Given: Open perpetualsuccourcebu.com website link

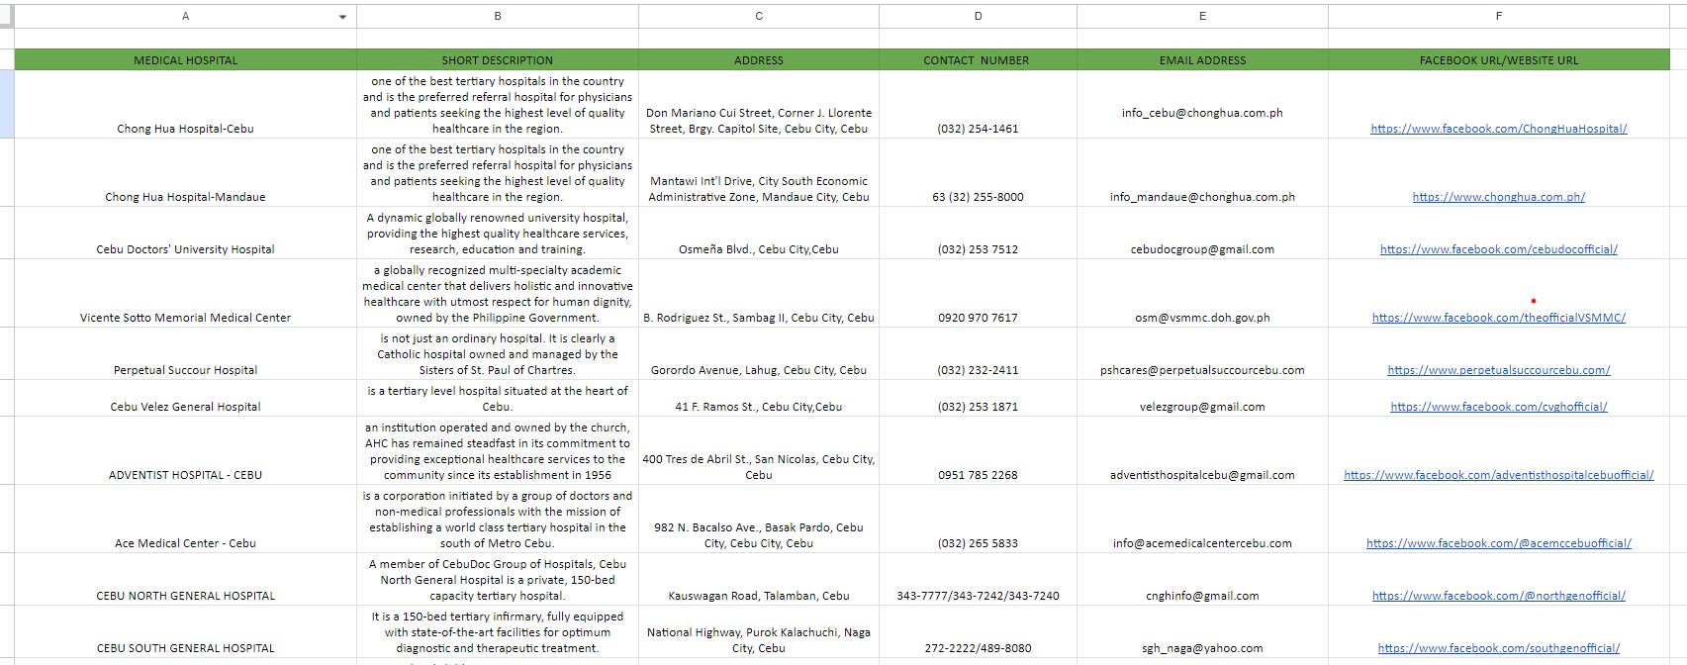Looking at the screenshot, I should point(1499,370).
